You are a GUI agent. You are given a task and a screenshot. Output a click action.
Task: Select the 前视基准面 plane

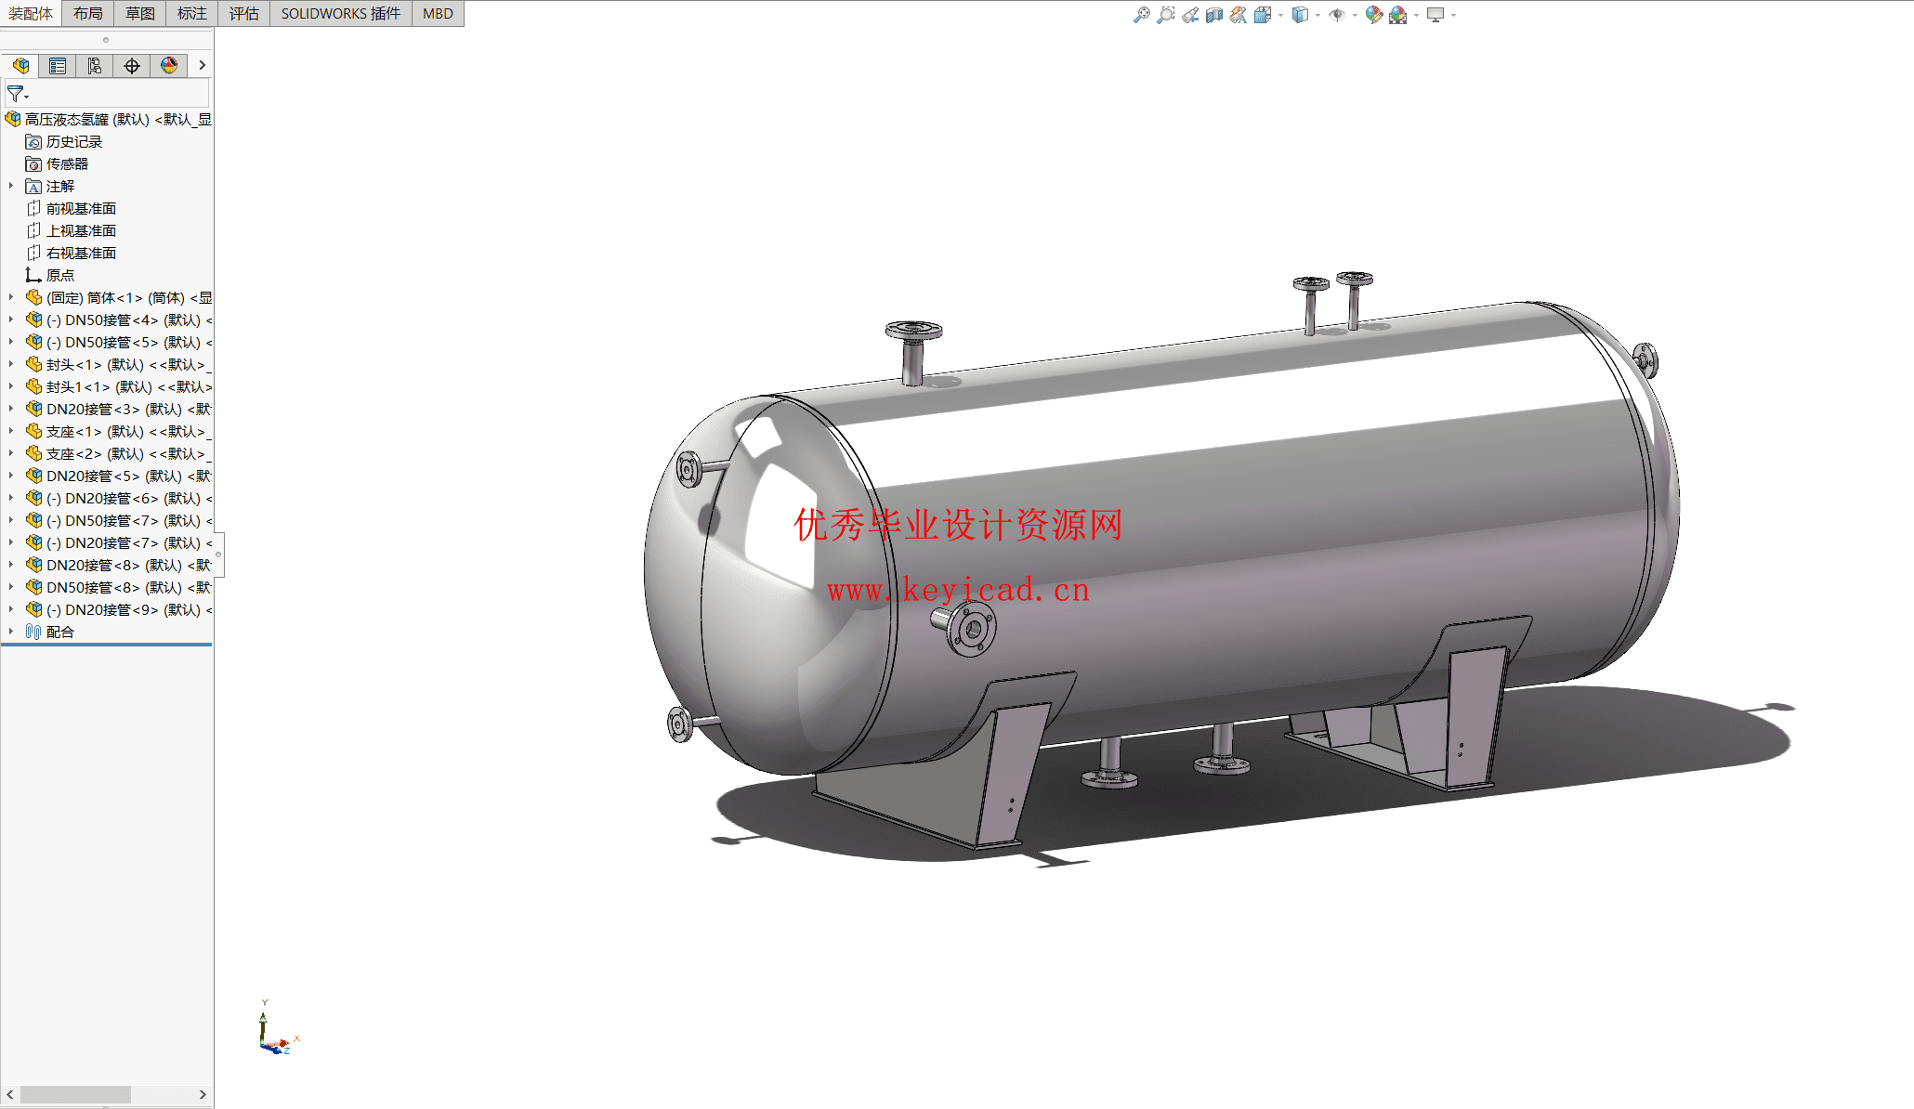pos(71,209)
